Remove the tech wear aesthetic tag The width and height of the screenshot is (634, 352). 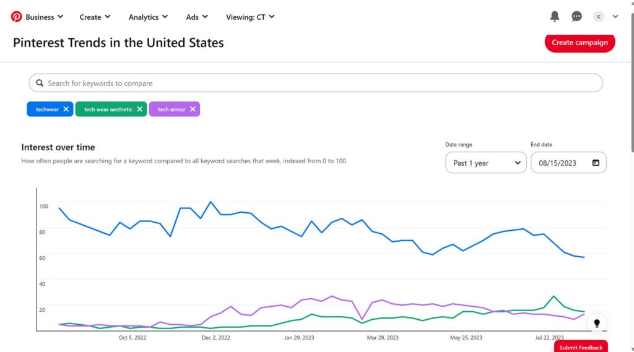tap(139, 109)
